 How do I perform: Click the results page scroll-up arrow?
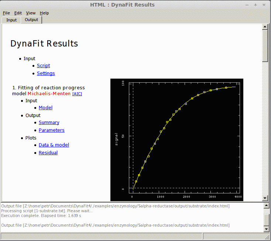click(x=265, y=27)
